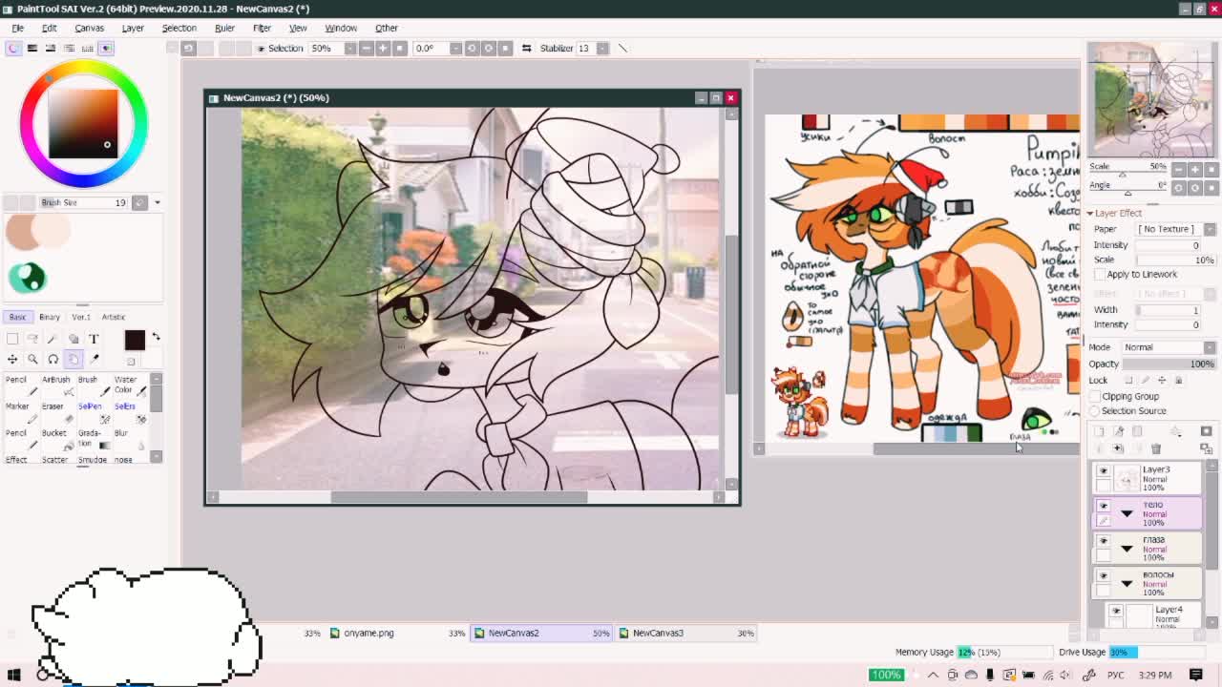1222x687 pixels.
Task: Show the color wheel panel
Action: pos(13,48)
